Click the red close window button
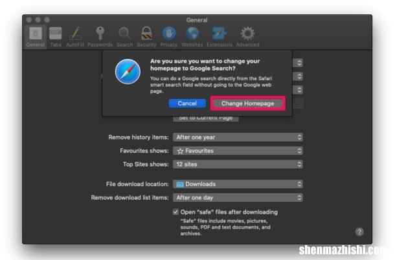 [x=29, y=19]
